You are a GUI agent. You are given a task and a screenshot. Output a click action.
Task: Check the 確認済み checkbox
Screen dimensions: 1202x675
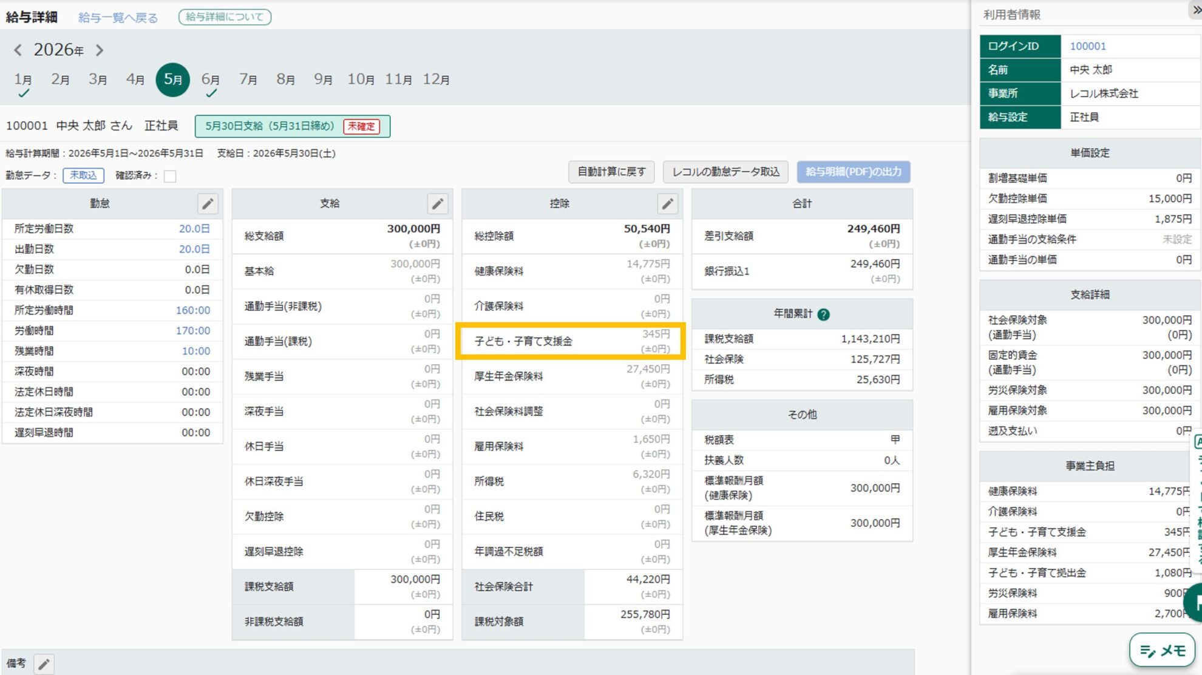pyautogui.click(x=170, y=176)
